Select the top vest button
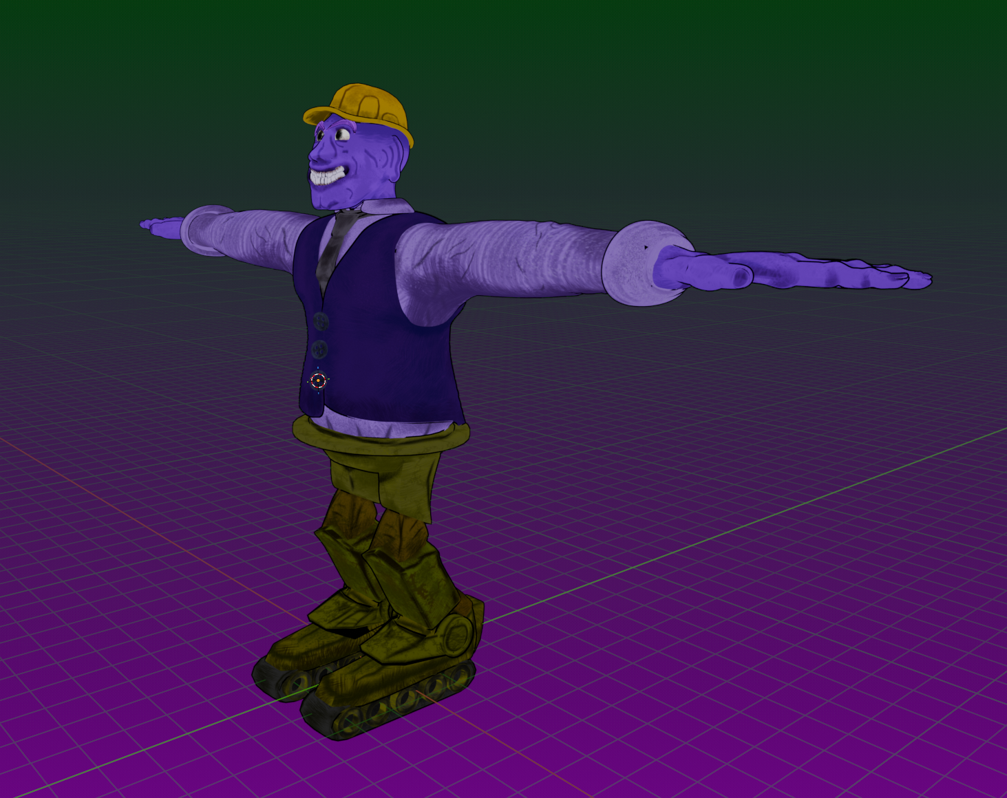This screenshot has height=798, width=1007. (x=321, y=321)
